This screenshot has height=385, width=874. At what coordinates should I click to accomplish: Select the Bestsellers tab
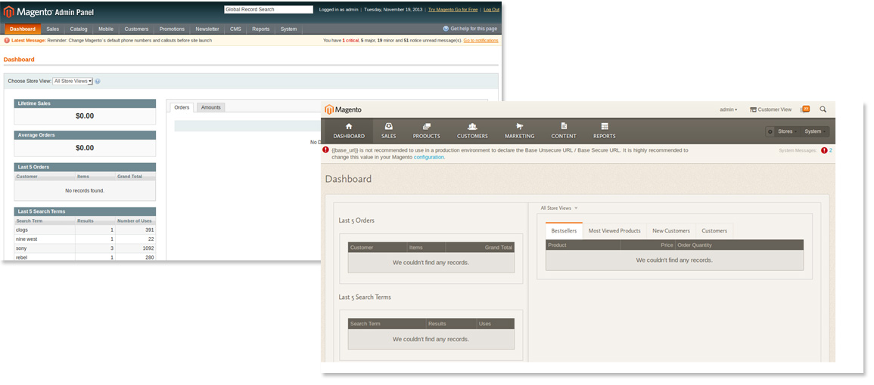(x=564, y=231)
